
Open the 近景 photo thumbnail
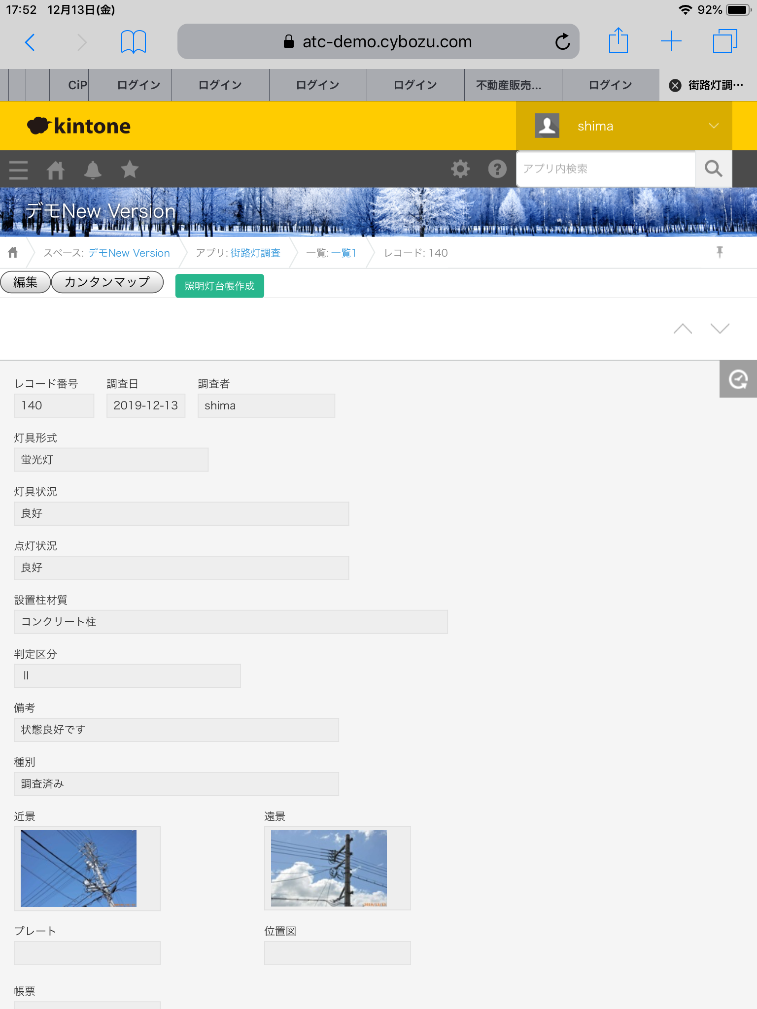(79, 868)
